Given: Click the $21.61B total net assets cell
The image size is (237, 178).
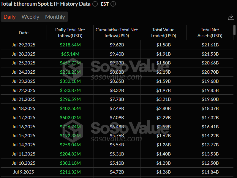Looking at the screenshot, I should (x=210, y=45).
